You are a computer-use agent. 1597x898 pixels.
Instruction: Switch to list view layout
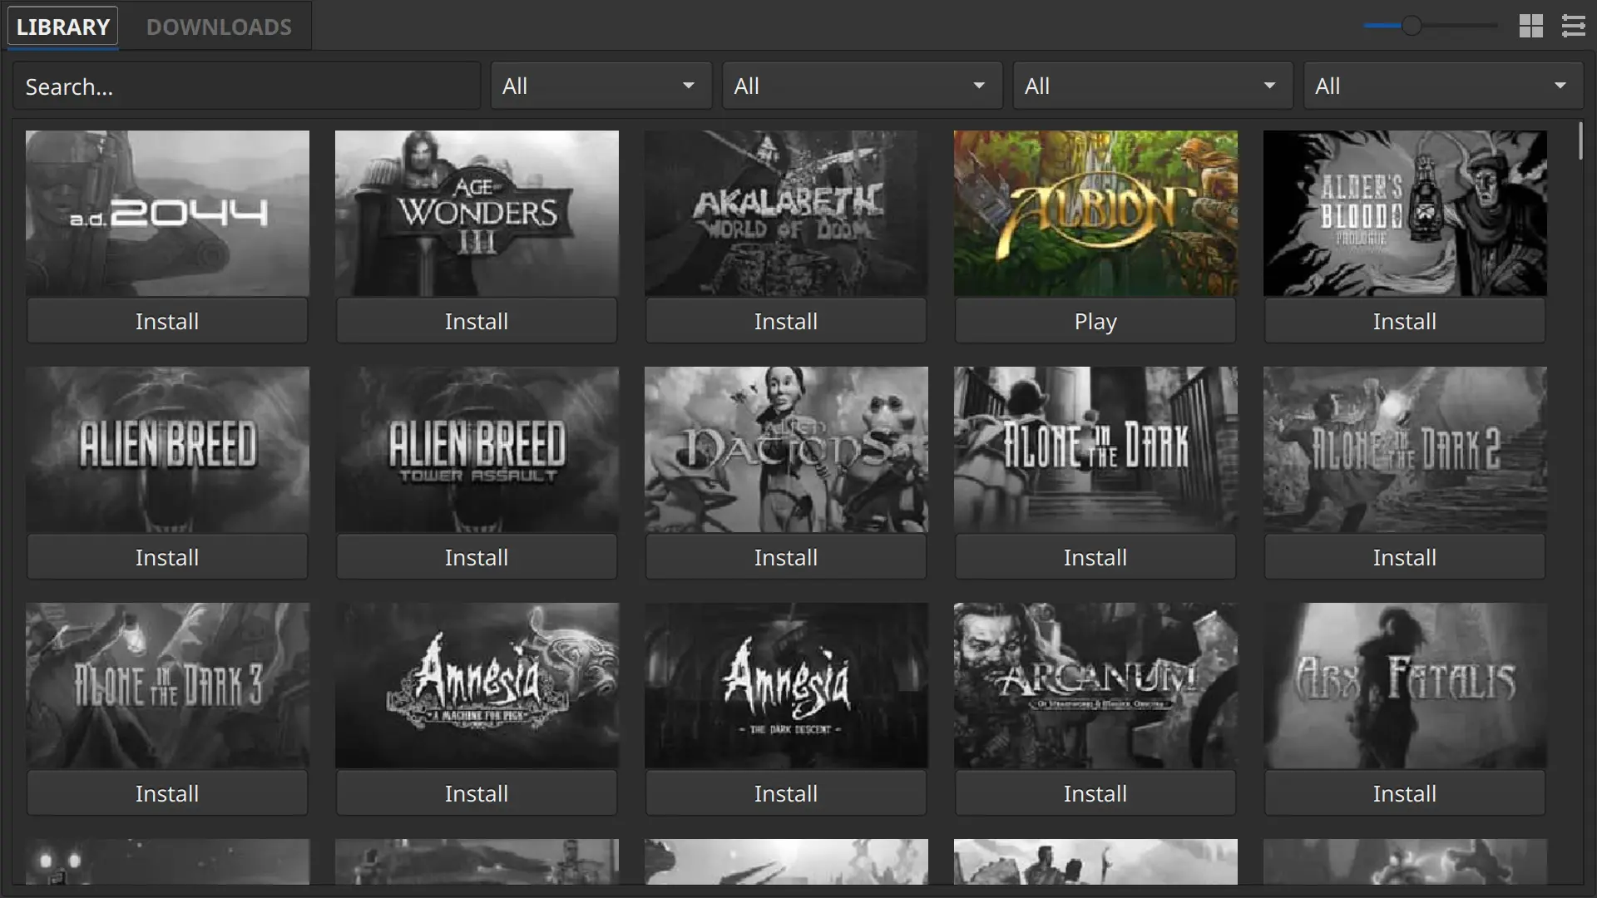coord(1573,26)
